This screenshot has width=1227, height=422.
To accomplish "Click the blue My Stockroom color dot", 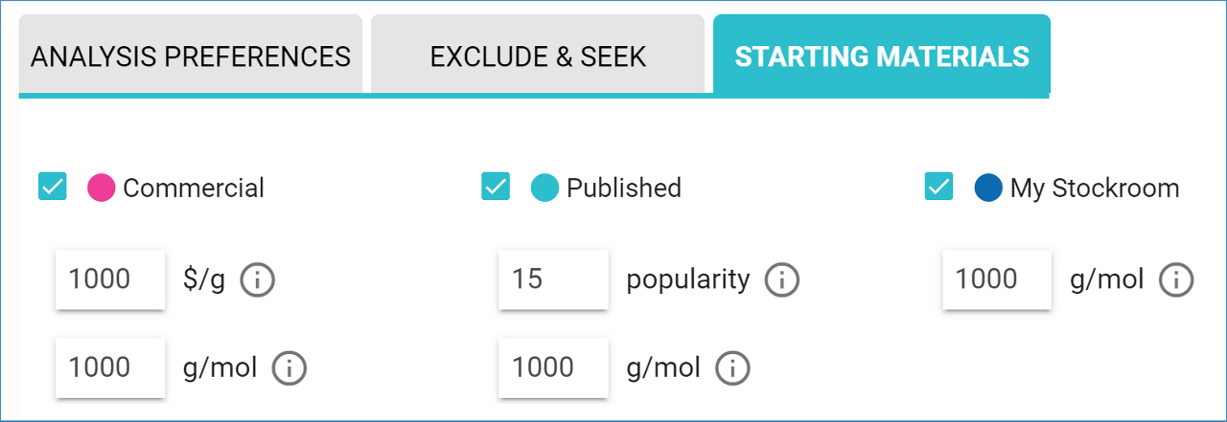I will coord(988,188).
